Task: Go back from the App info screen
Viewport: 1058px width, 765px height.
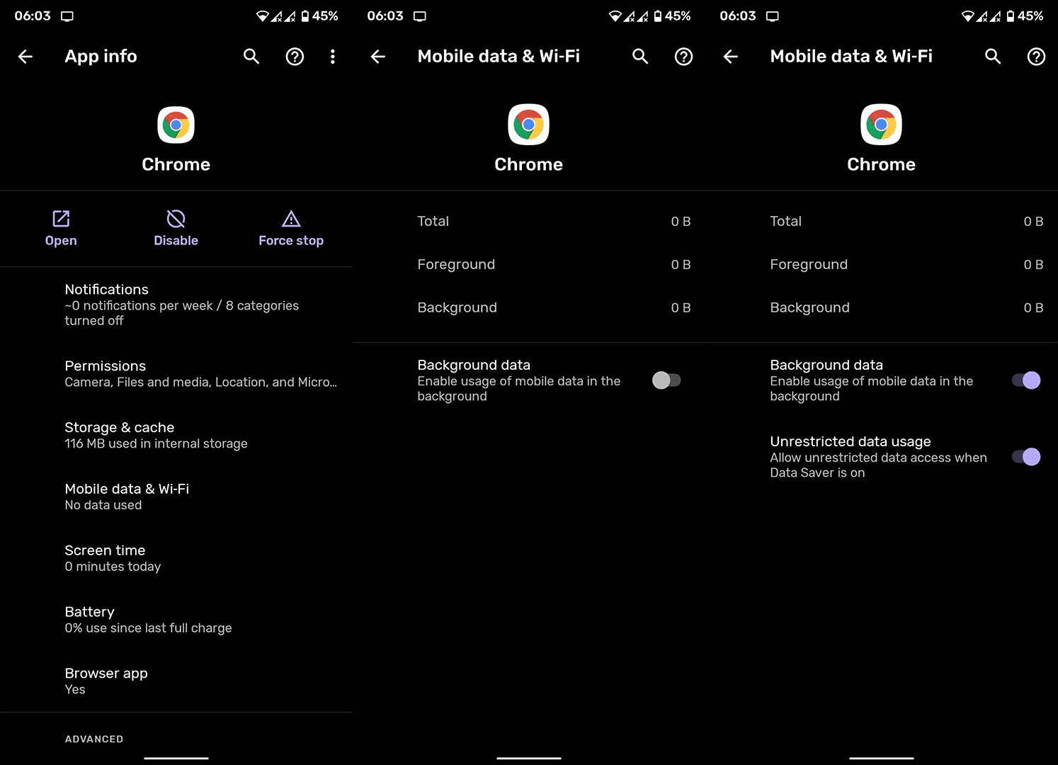Action: tap(25, 57)
